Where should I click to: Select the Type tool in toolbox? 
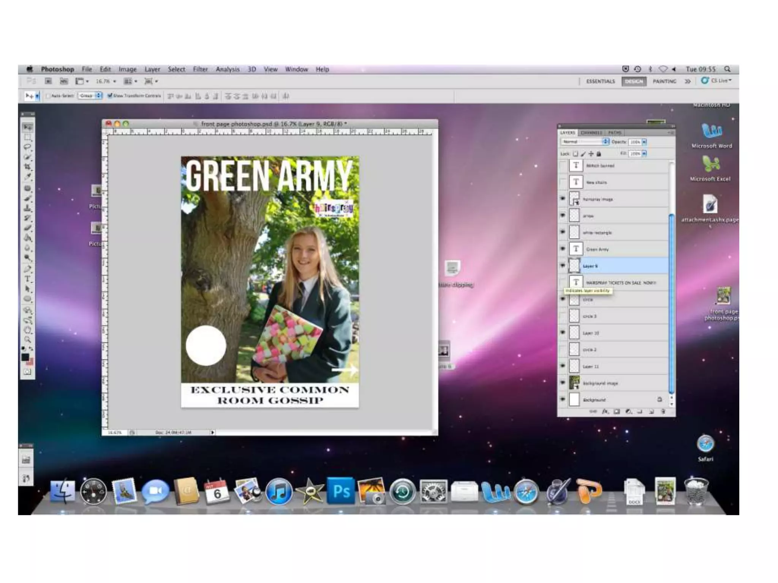point(27,279)
